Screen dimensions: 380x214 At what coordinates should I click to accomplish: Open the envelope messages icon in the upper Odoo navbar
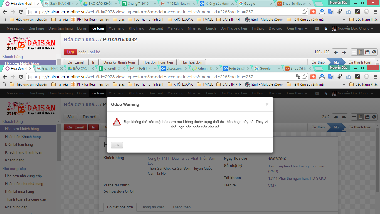point(317,28)
